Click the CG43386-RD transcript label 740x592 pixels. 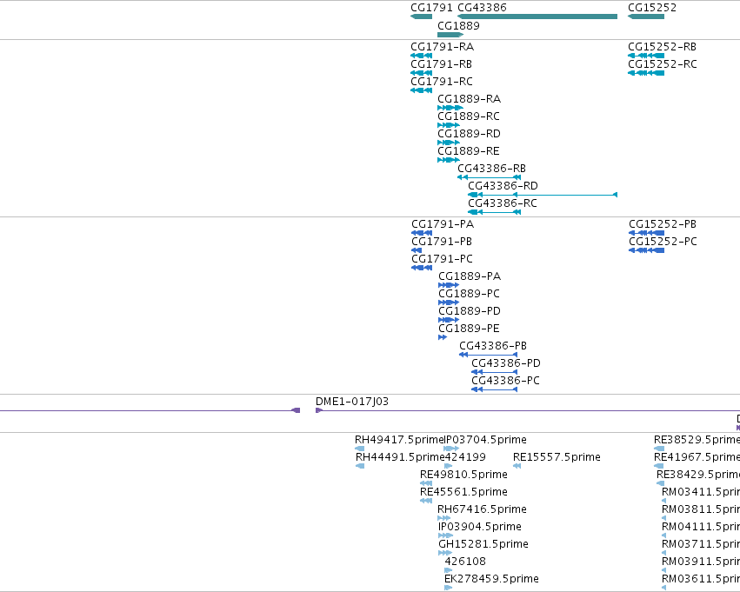503,186
